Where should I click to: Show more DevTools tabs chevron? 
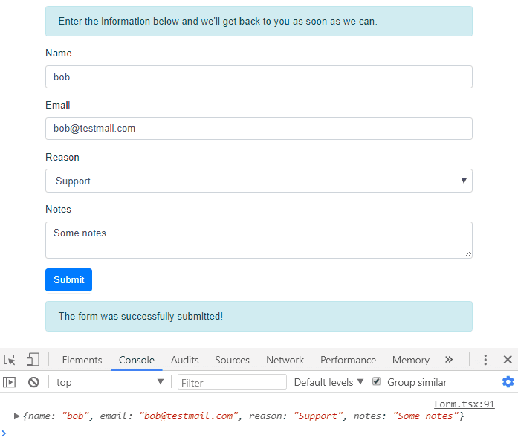click(x=449, y=360)
